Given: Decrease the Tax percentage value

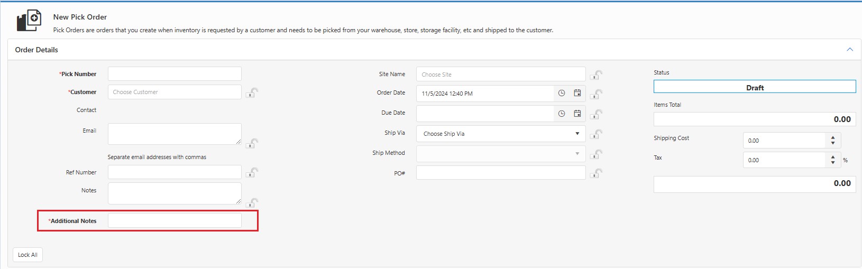Looking at the screenshot, I should click(833, 163).
